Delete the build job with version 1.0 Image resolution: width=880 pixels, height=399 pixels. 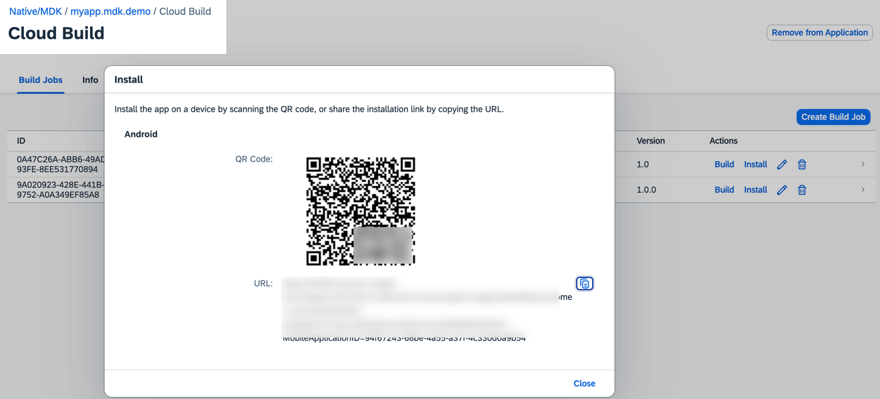pos(802,164)
